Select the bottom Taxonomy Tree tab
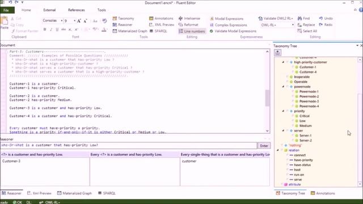Screen dimensions: 363x204 (x=290, y=193)
